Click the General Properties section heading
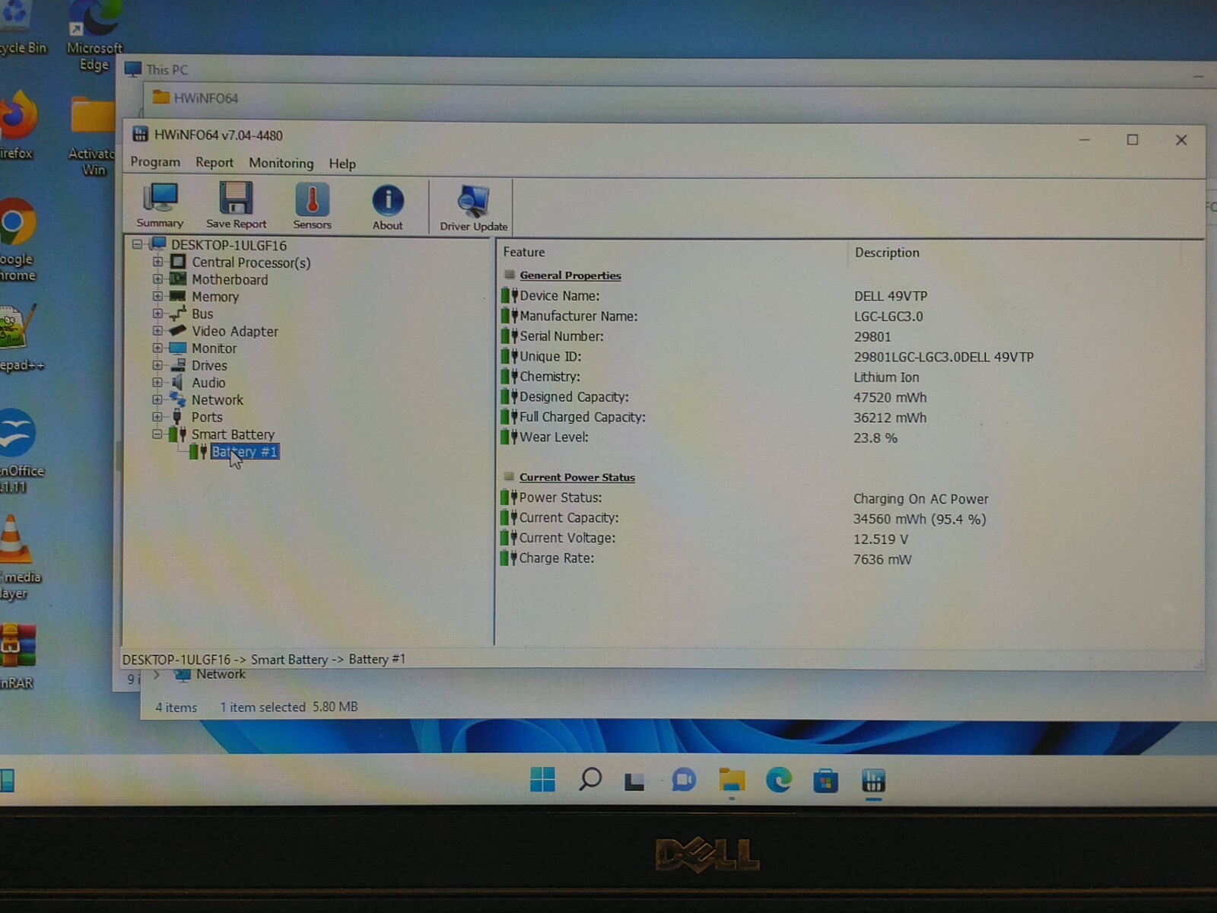Image resolution: width=1217 pixels, height=913 pixels. point(570,275)
